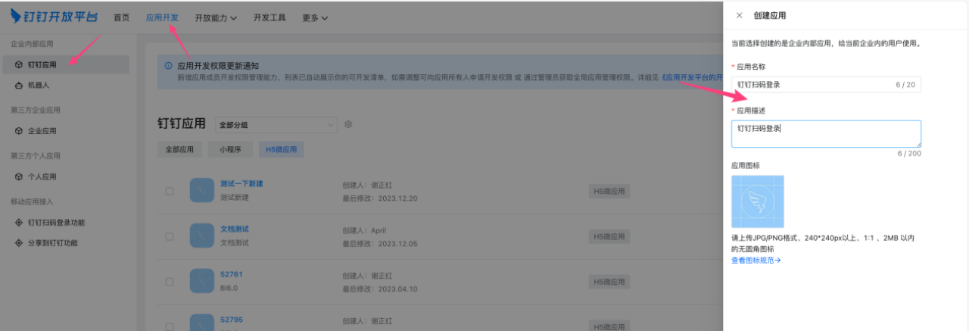Open the 测试一下新建 app link

(x=241, y=184)
